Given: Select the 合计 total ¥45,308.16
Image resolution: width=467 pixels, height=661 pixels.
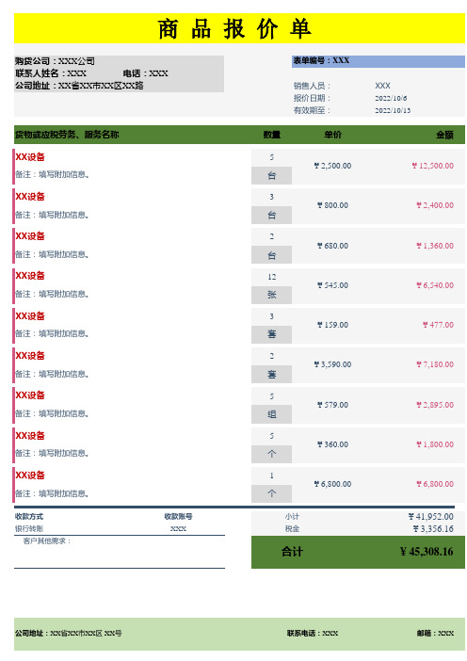Looking at the screenshot, I should coord(427,552).
